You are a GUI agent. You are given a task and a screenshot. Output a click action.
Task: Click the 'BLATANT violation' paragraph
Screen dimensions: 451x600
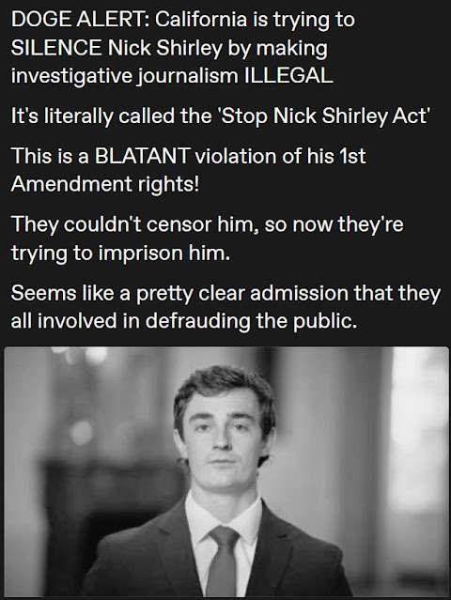[188, 170]
